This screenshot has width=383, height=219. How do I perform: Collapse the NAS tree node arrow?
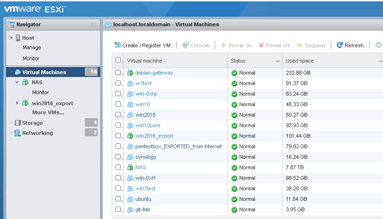tap(17, 82)
